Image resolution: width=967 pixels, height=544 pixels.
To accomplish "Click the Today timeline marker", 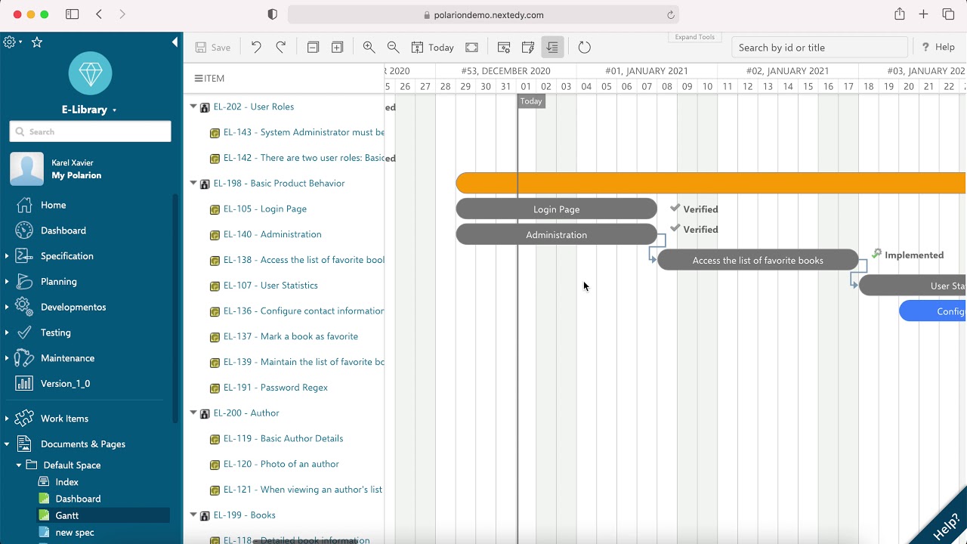I will point(531,101).
